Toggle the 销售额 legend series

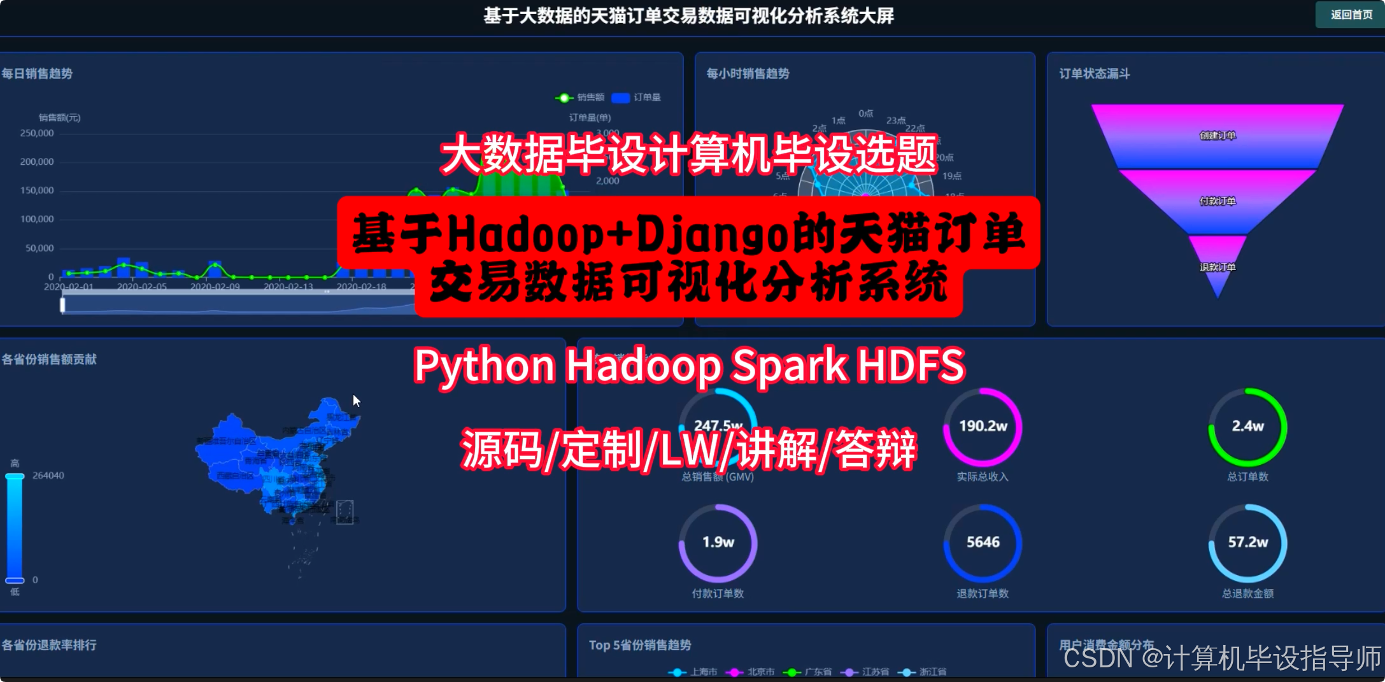click(579, 97)
